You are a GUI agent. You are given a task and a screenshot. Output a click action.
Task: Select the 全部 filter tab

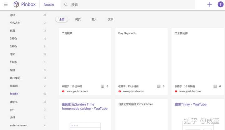[x=62, y=19]
